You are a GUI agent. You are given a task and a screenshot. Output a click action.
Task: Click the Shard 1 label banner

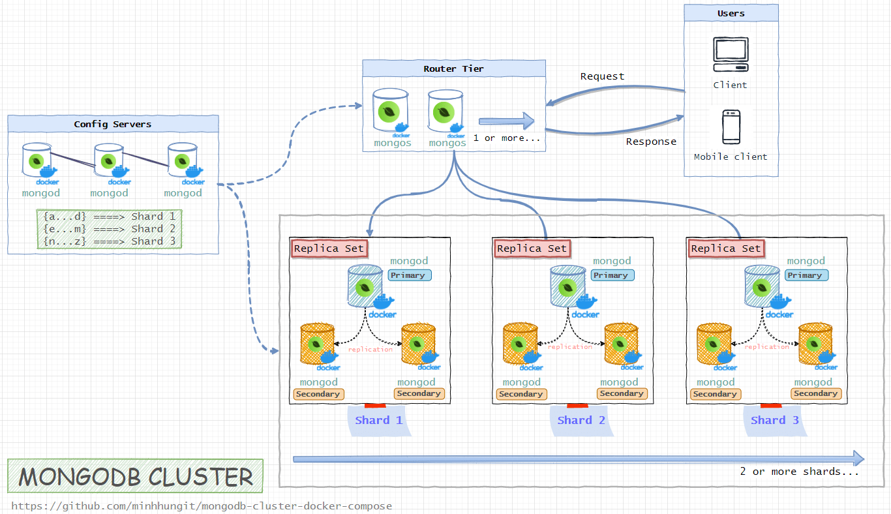(378, 420)
